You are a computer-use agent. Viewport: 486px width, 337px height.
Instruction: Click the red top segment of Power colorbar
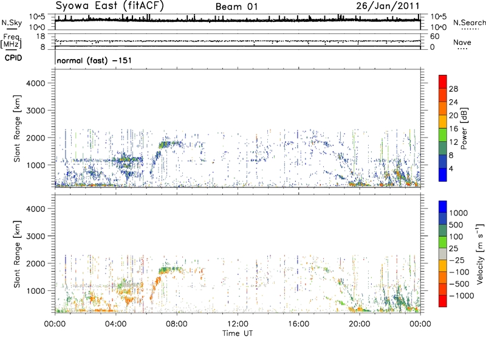(443, 82)
